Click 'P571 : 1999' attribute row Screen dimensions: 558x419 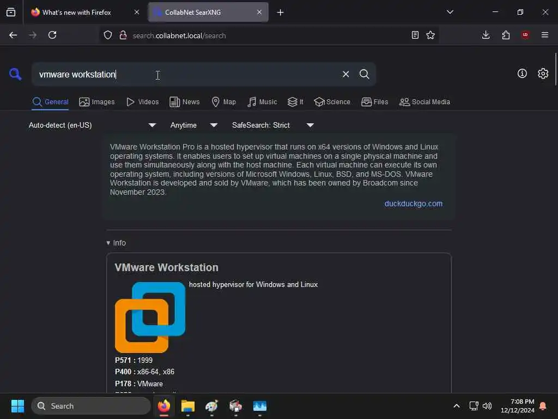pos(134,360)
